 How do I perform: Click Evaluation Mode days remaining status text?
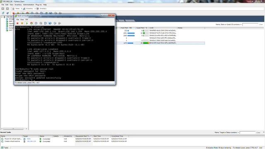tap(218, 148)
